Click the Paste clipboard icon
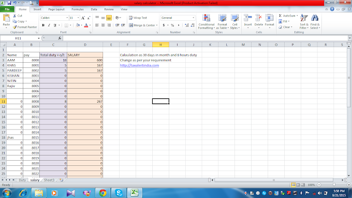This screenshot has width=352, height=198. click(x=6, y=18)
